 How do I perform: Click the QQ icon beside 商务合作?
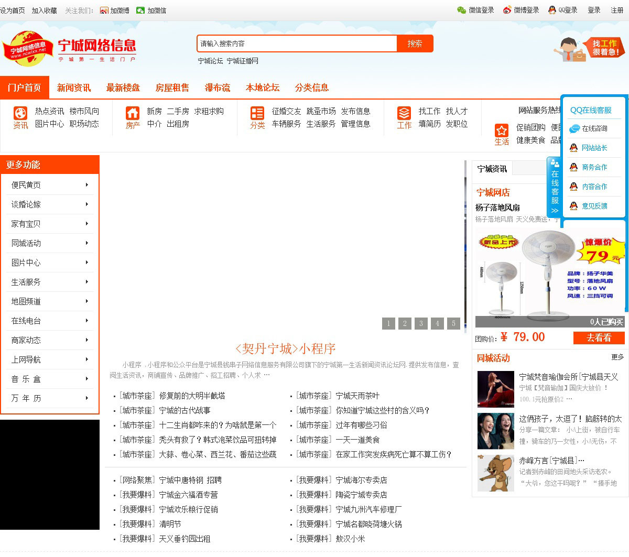pos(574,167)
